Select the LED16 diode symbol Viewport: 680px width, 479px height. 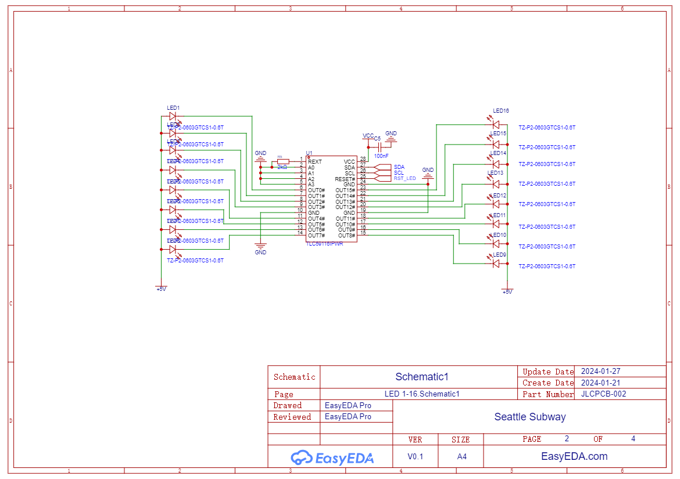pyautogui.click(x=496, y=124)
